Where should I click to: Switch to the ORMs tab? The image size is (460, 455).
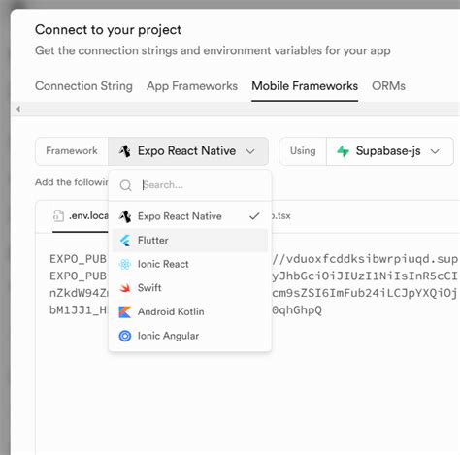pos(388,86)
